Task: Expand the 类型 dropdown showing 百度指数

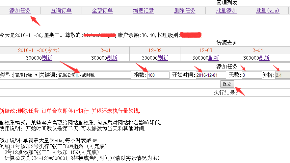Action: tap(26, 75)
